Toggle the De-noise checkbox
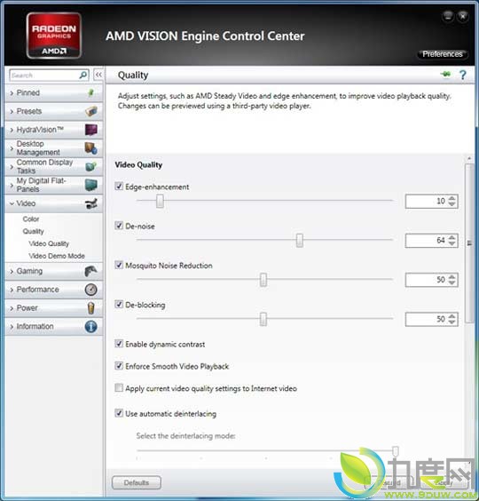This screenshot has height=501, width=479. (119, 226)
